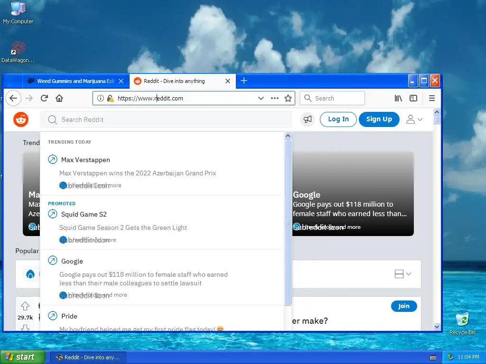Image resolution: width=486 pixels, height=364 pixels.
Task: Click the Firefox Search box
Action: 332,98
